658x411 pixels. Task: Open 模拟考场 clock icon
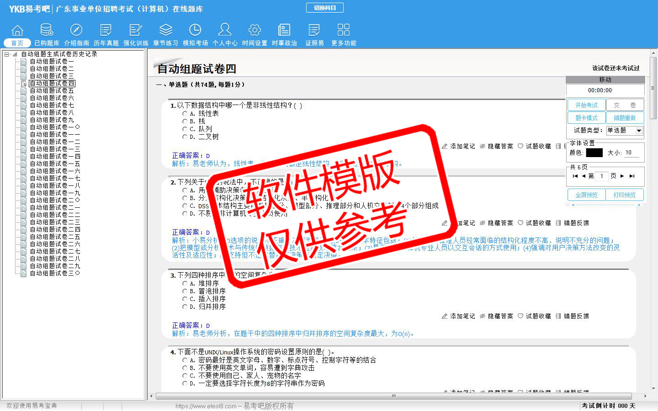195,31
